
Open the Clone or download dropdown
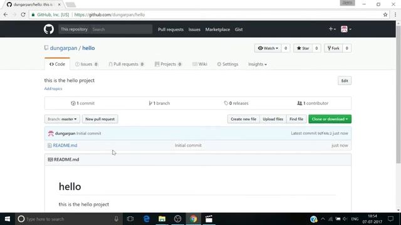[330, 119]
